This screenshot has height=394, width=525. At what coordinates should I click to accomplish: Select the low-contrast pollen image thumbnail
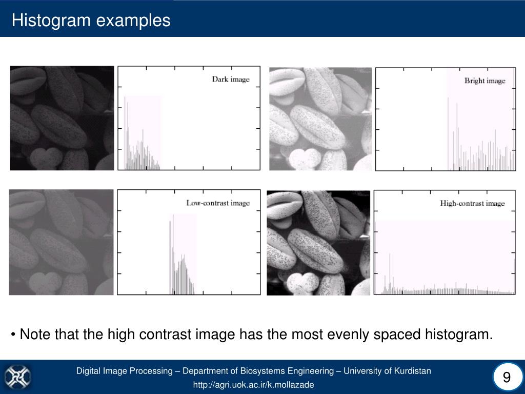point(62,242)
